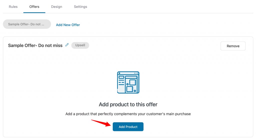The image size is (256, 140).
Task: Remove the Sample Offer using Remove button
Action: pyautogui.click(x=233, y=46)
